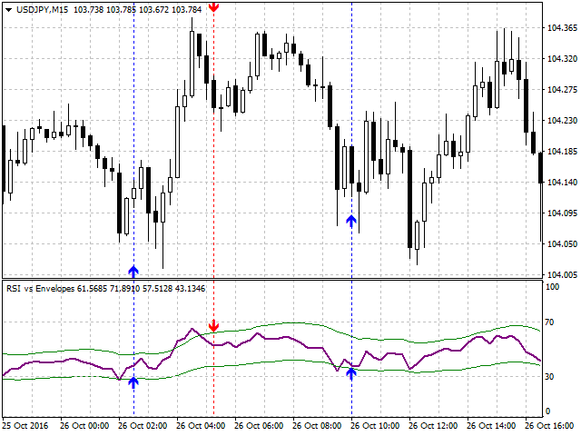Click the 104.005 price label

pos(562,274)
